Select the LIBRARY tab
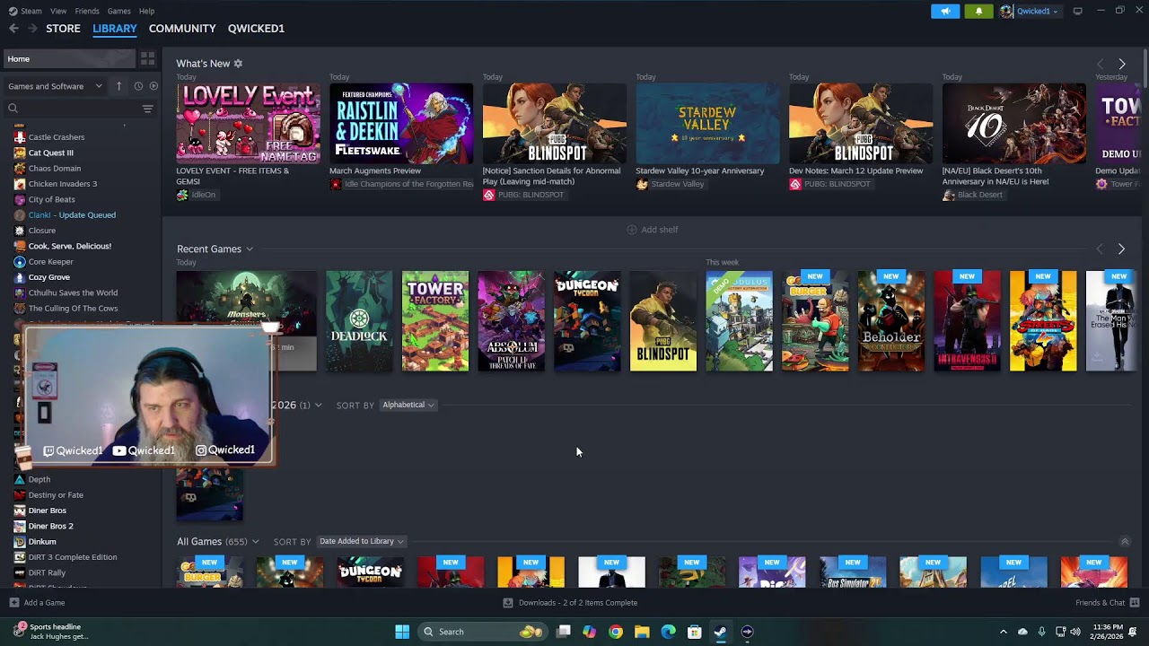The image size is (1149, 646). [x=115, y=29]
